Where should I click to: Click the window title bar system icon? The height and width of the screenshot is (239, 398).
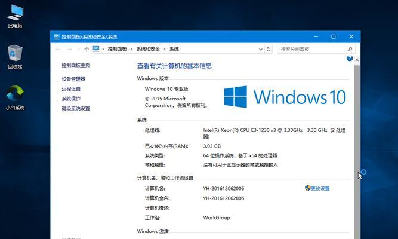tap(56, 36)
